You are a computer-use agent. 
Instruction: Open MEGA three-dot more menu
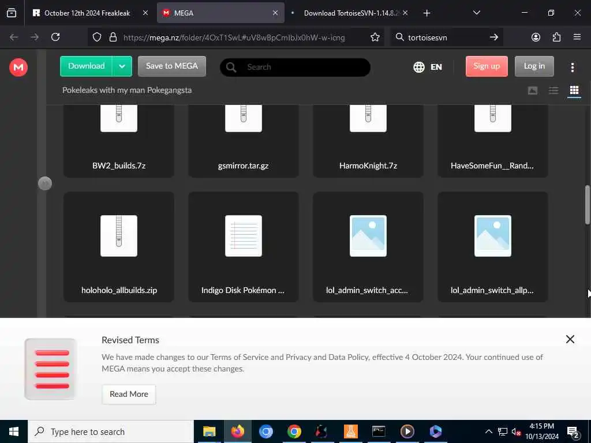[572, 67]
